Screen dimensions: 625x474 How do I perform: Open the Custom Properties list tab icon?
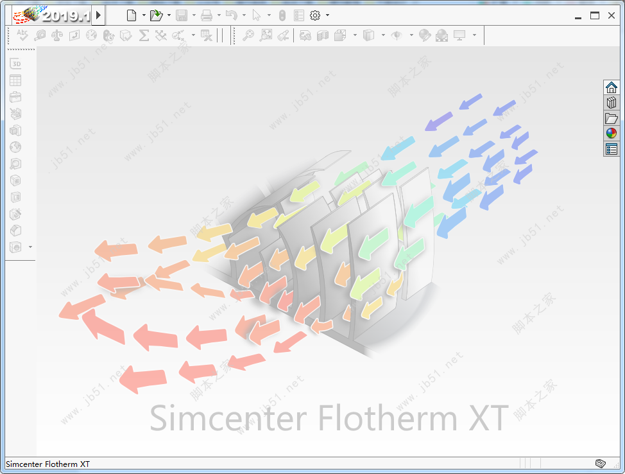coord(612,149)
